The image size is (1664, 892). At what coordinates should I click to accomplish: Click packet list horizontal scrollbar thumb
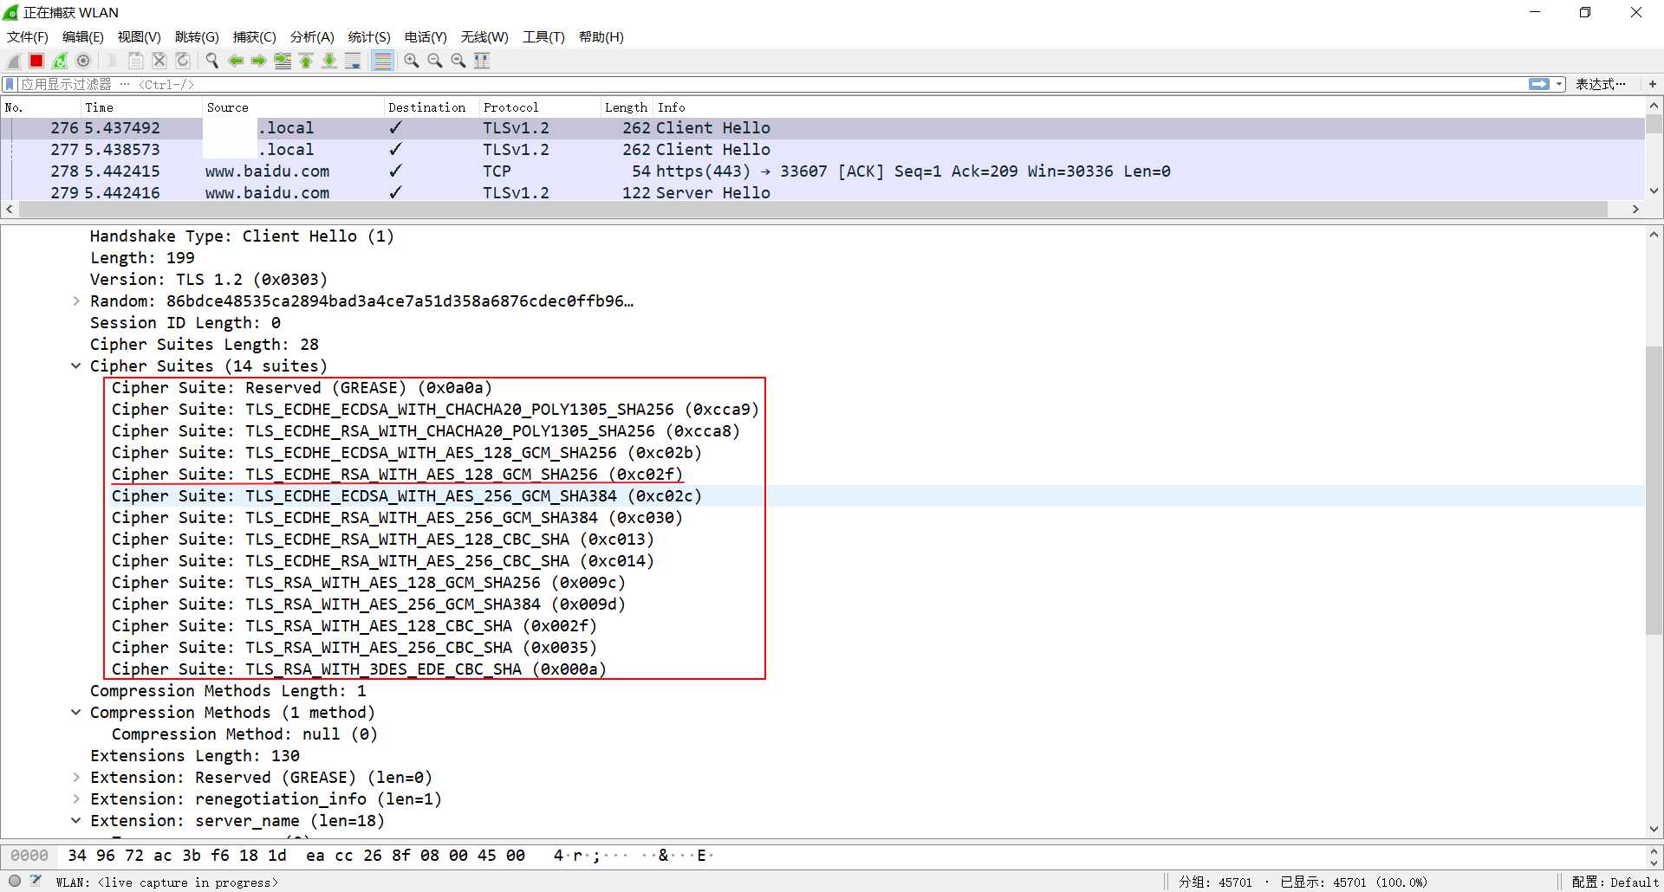click(813, 210)
